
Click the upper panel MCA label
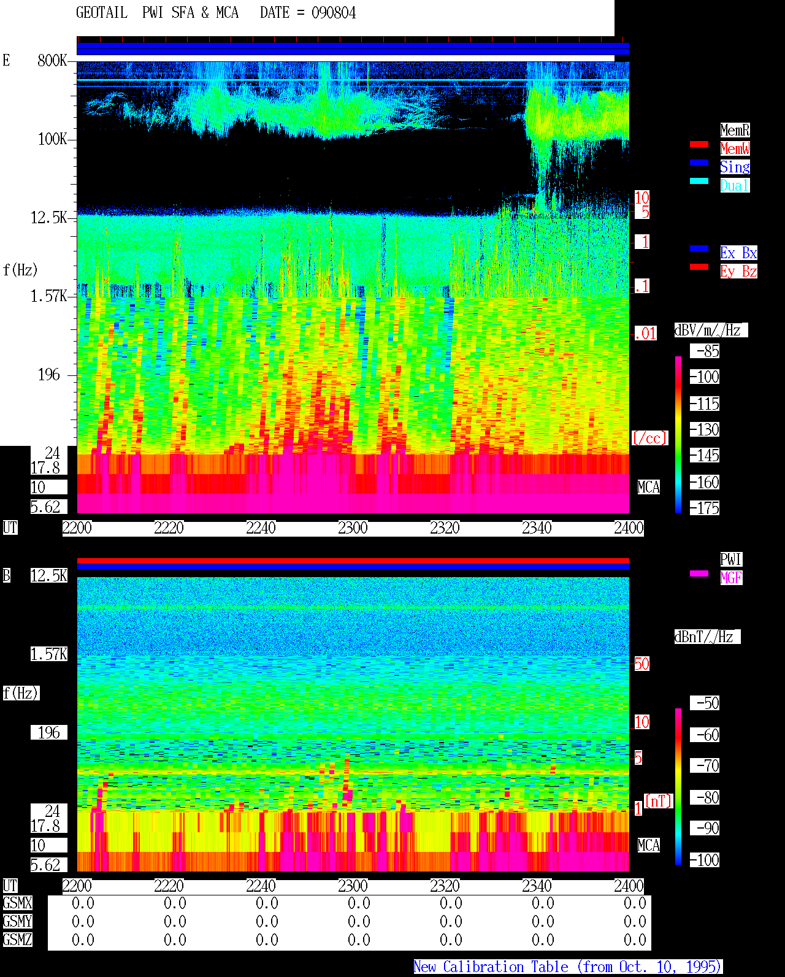click(x=649, y=488)
